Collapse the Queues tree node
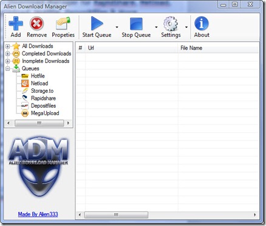The image size is (266, 226). (7, 68)
